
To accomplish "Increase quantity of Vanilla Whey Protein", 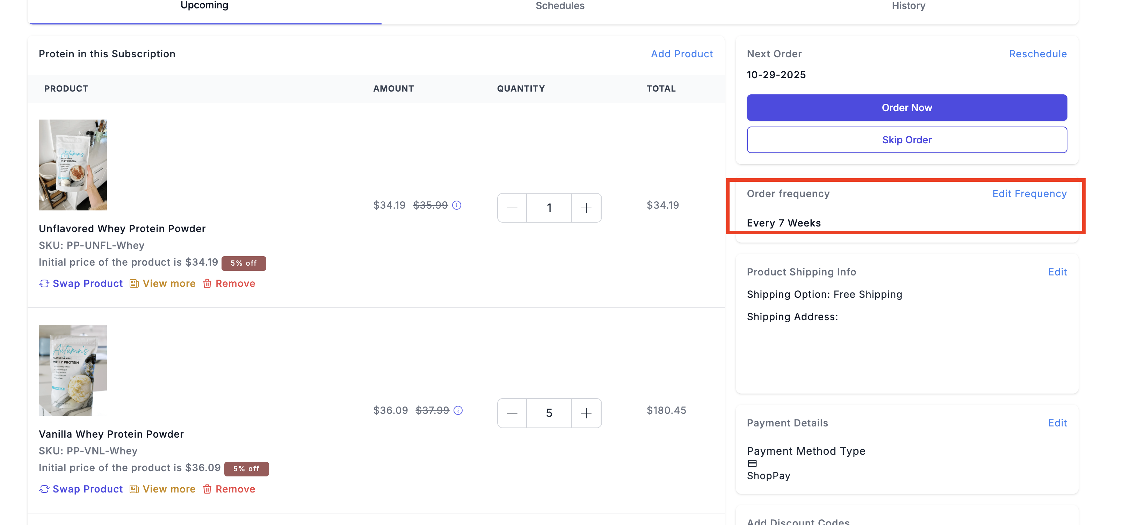I will (586, 413).
